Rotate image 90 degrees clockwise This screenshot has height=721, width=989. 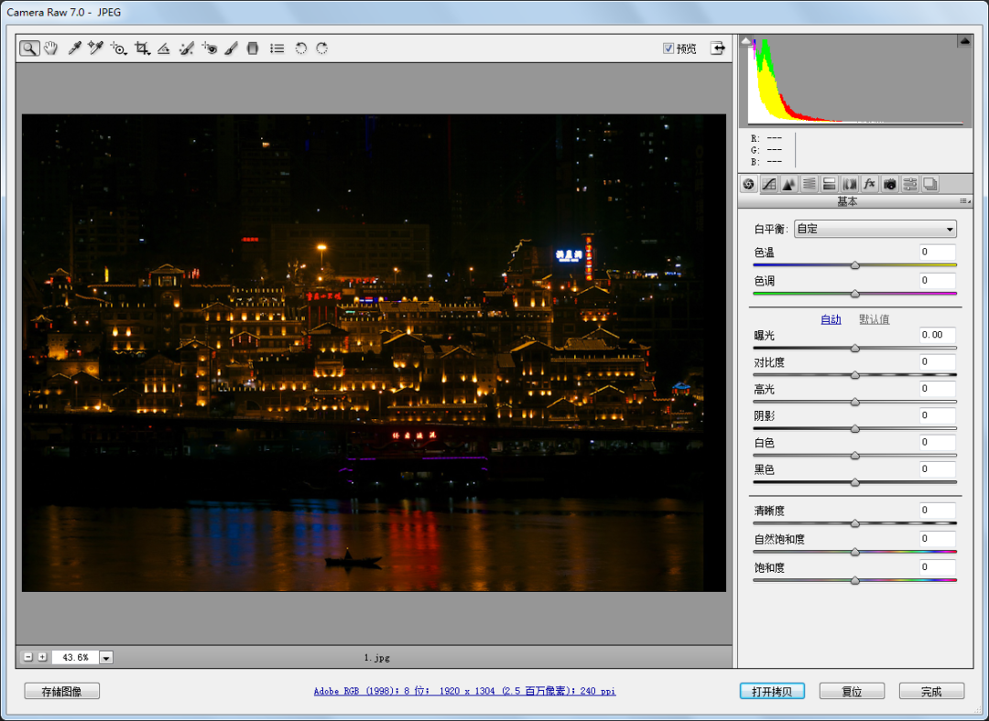321,48
